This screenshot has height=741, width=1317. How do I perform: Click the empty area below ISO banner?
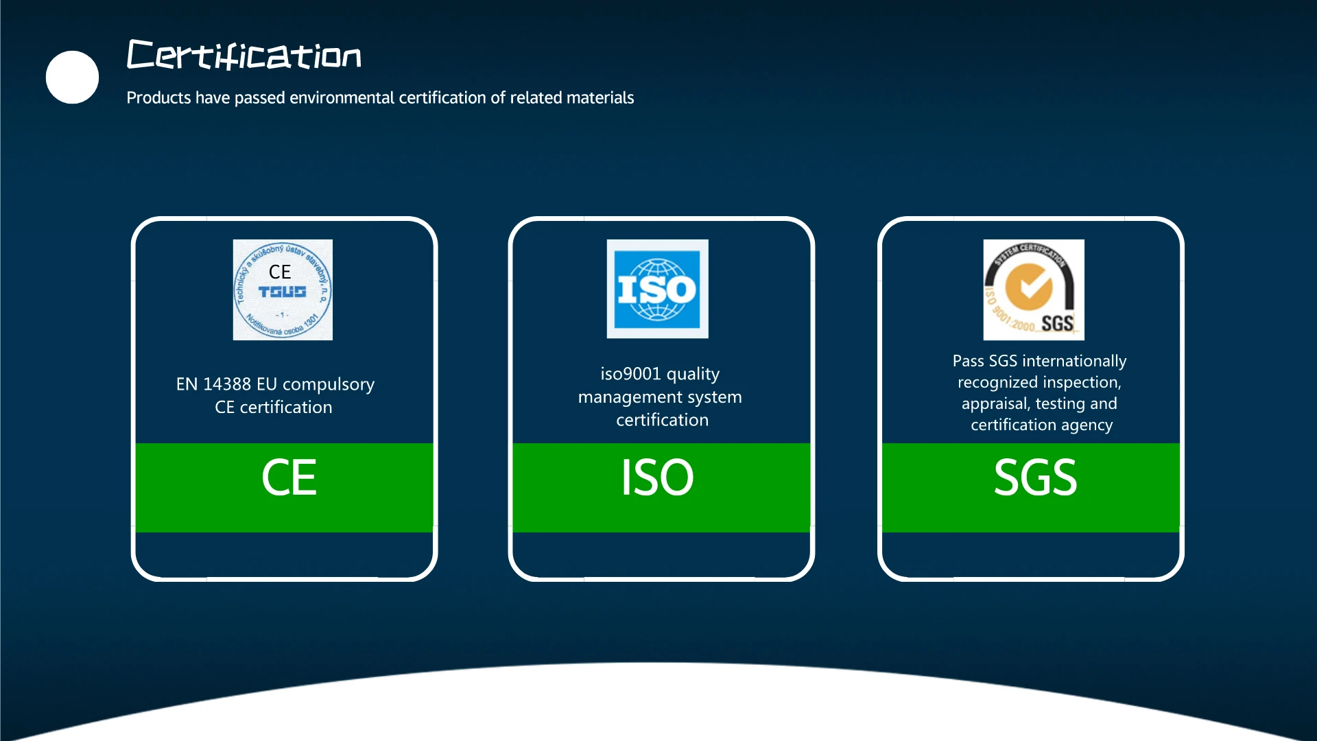661,554
